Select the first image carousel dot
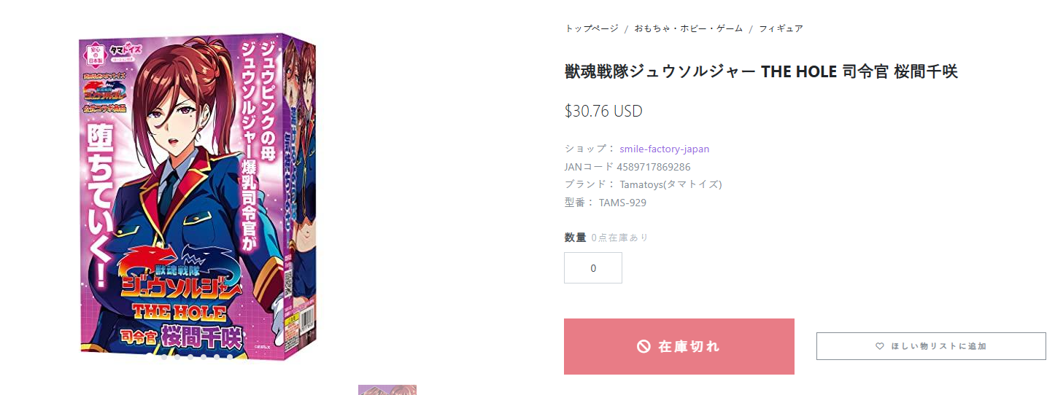The width and height of the screenshot is (1055, 395). click(150, 356)
